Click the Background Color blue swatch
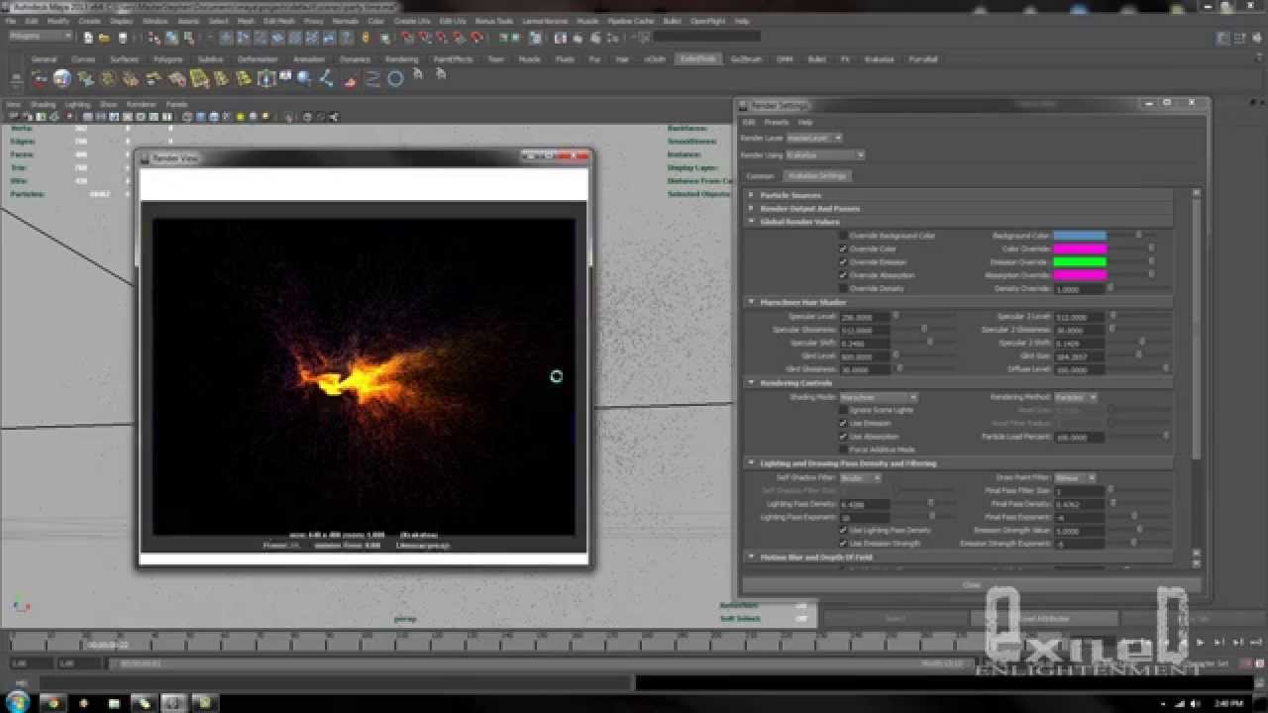Screen dimensions: 1268x713 [x=1080, y=236]
